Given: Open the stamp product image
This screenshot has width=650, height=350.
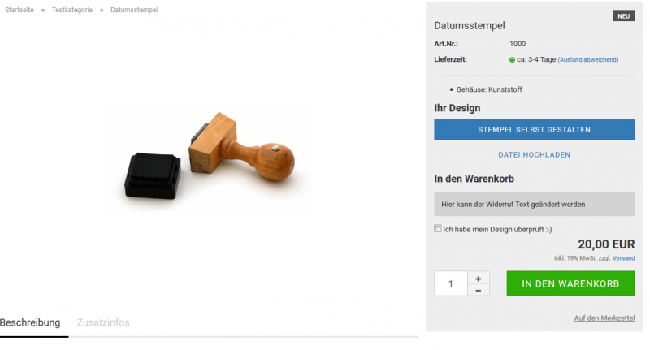Looking at the screenshot, I should coord(210,157).
